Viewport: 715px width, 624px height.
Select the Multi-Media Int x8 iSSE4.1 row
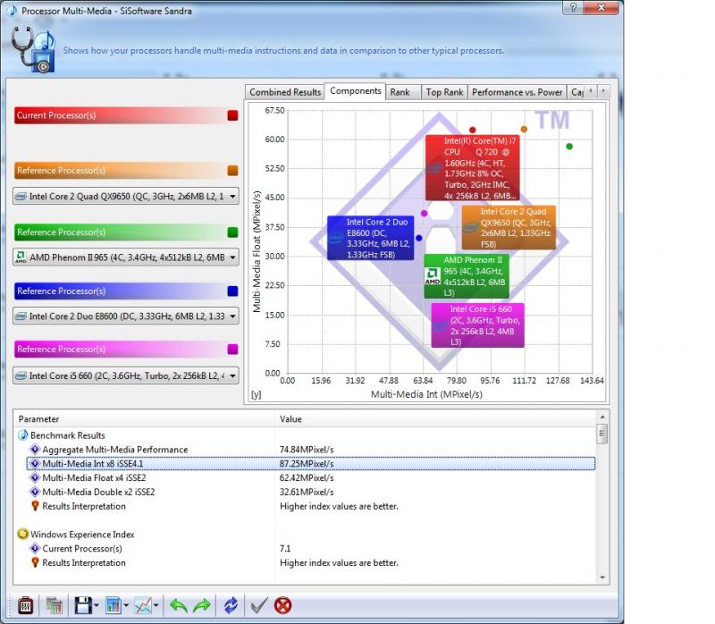311,463
